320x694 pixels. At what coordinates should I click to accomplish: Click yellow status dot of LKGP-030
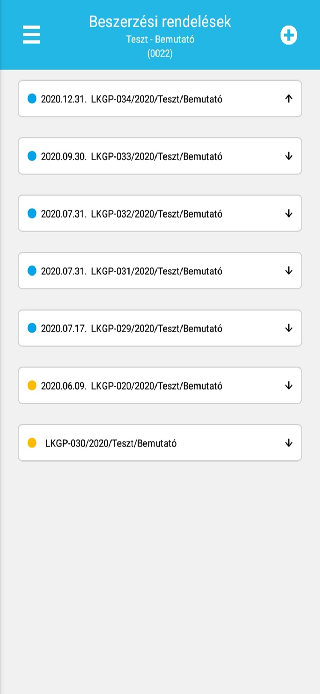point(32,443)
